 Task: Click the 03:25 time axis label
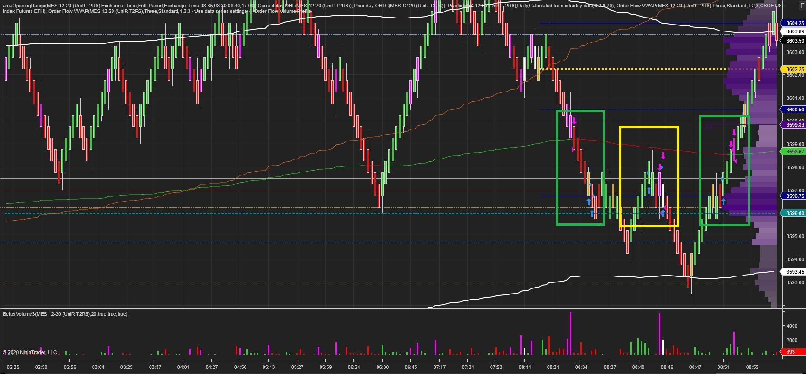126,367
